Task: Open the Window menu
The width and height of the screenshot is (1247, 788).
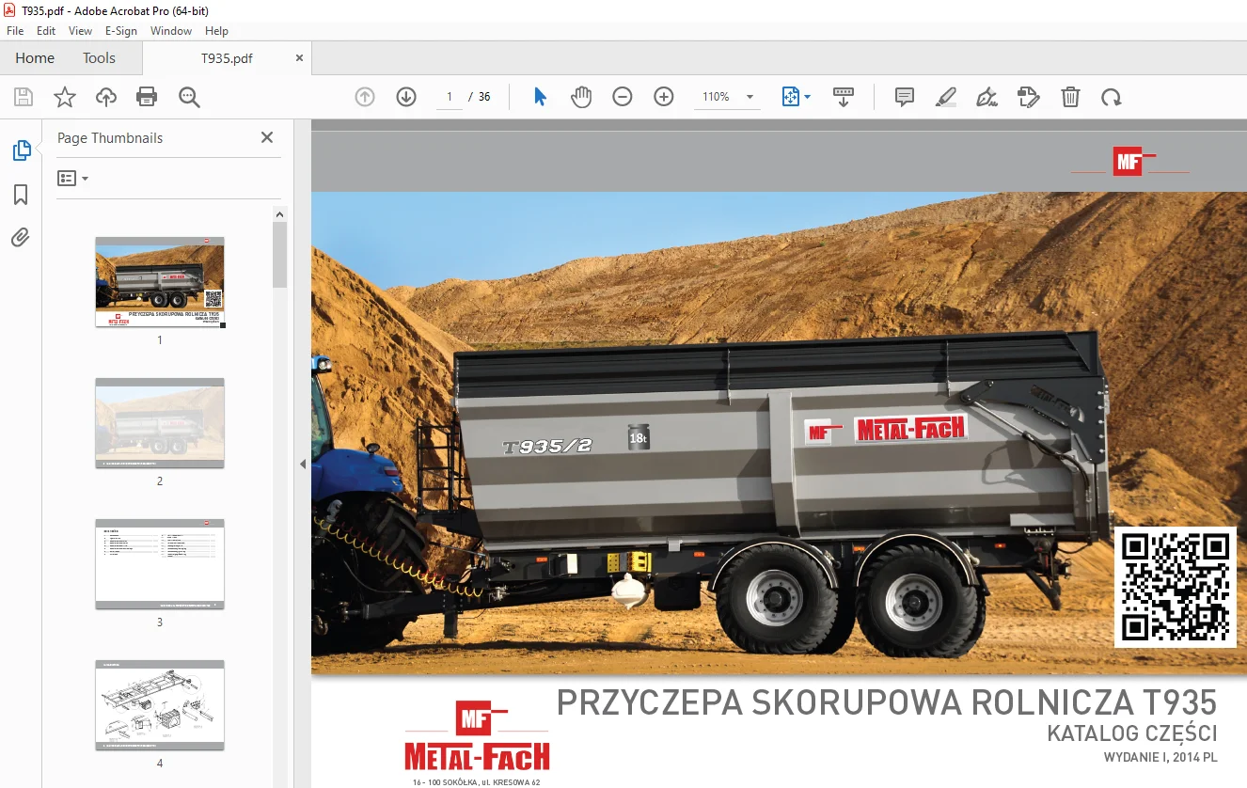Action: 171,31
